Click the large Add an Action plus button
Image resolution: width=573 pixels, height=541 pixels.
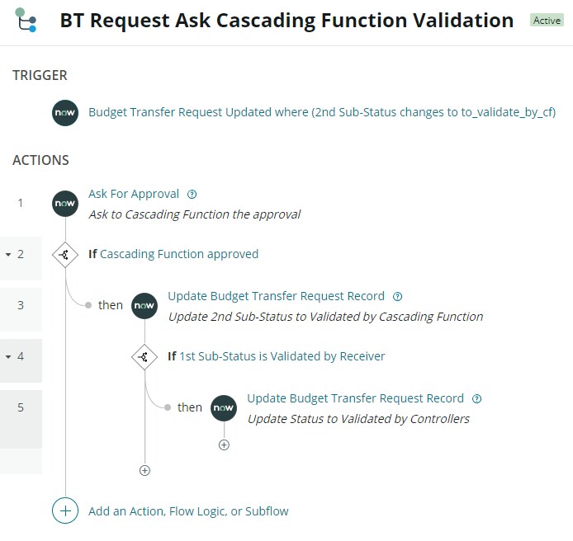click(65, 510)
